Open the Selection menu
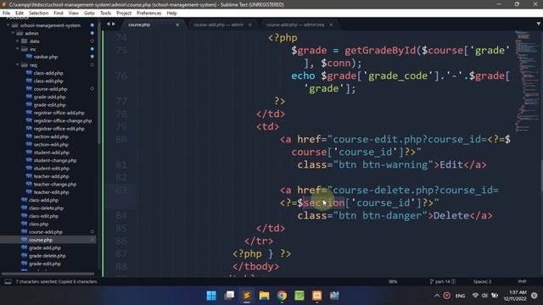 click(x=38, y=14)
